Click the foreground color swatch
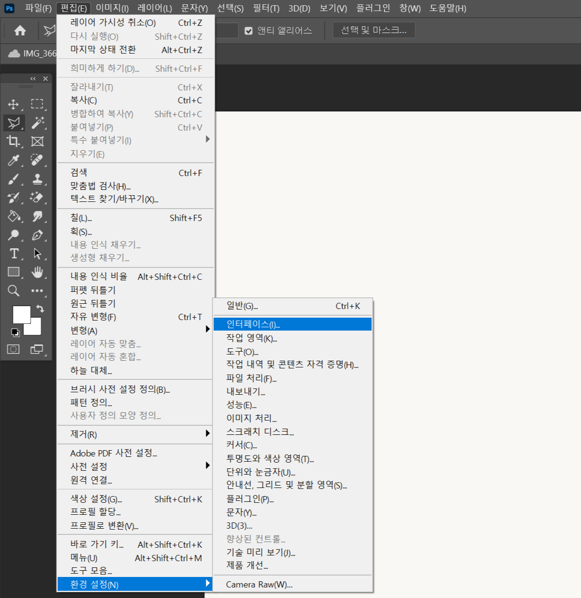 [21, 314]
